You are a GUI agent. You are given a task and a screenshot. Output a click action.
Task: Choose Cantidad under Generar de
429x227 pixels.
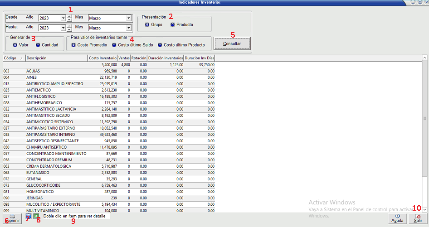point(38,45)
